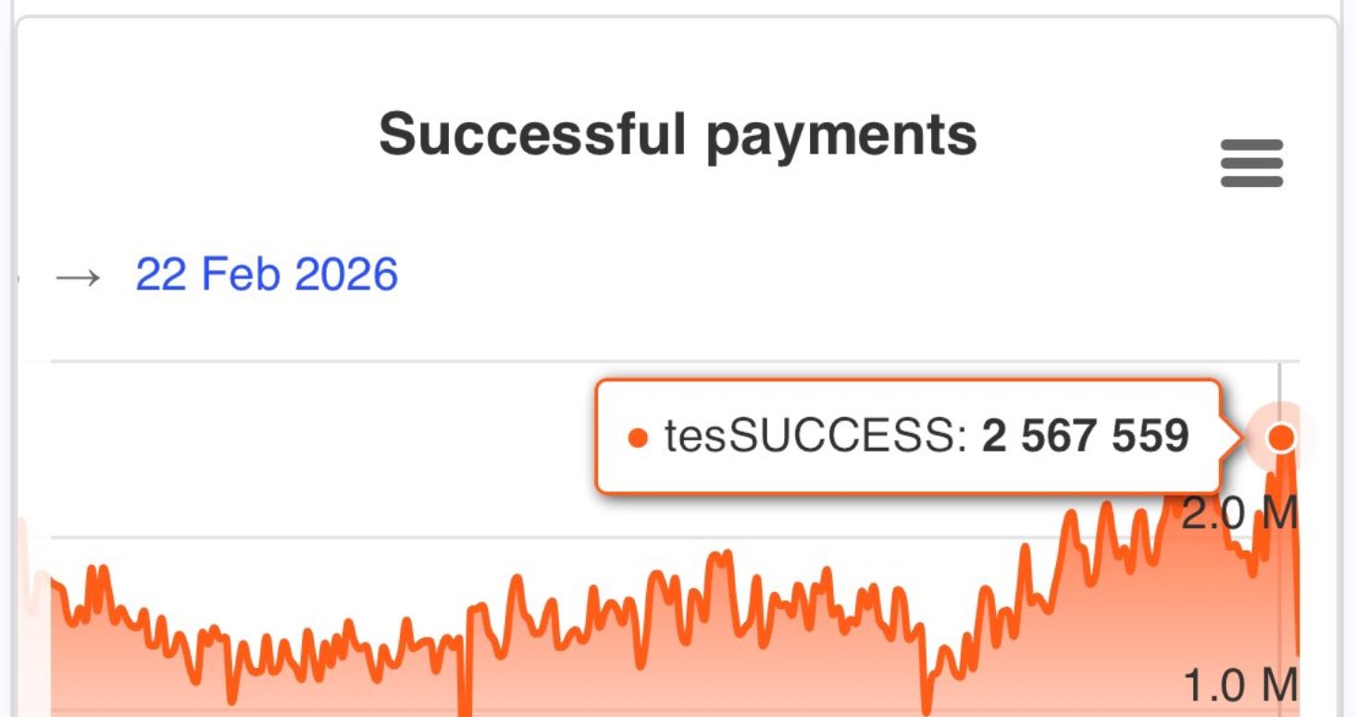This screenshot has height=717, width=1356.
Task: Click the middle bar of the hamburger icon
Action: tap(1251, 164)
